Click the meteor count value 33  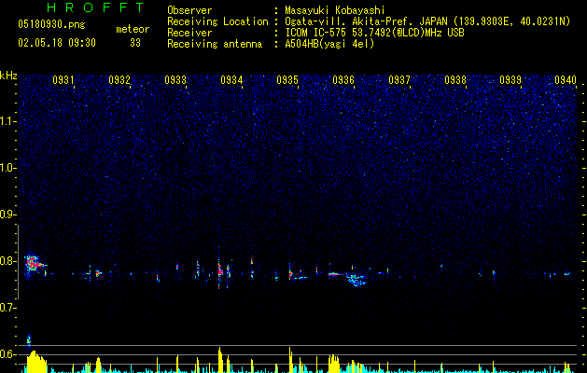coord(135,43)
